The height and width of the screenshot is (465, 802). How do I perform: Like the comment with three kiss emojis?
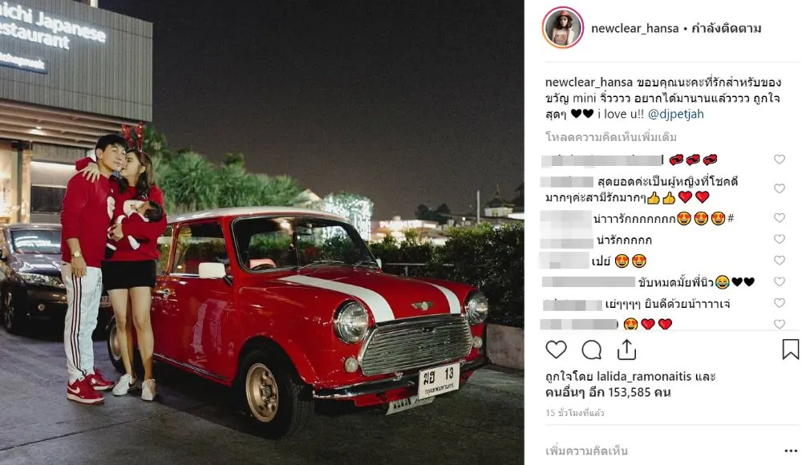(779, 159)
